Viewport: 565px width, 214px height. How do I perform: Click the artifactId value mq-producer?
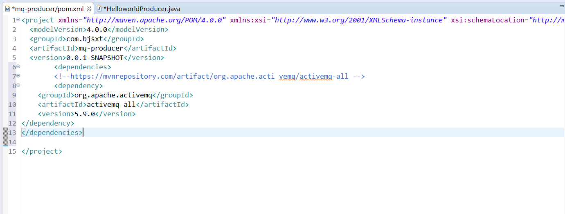pos(101,48)
